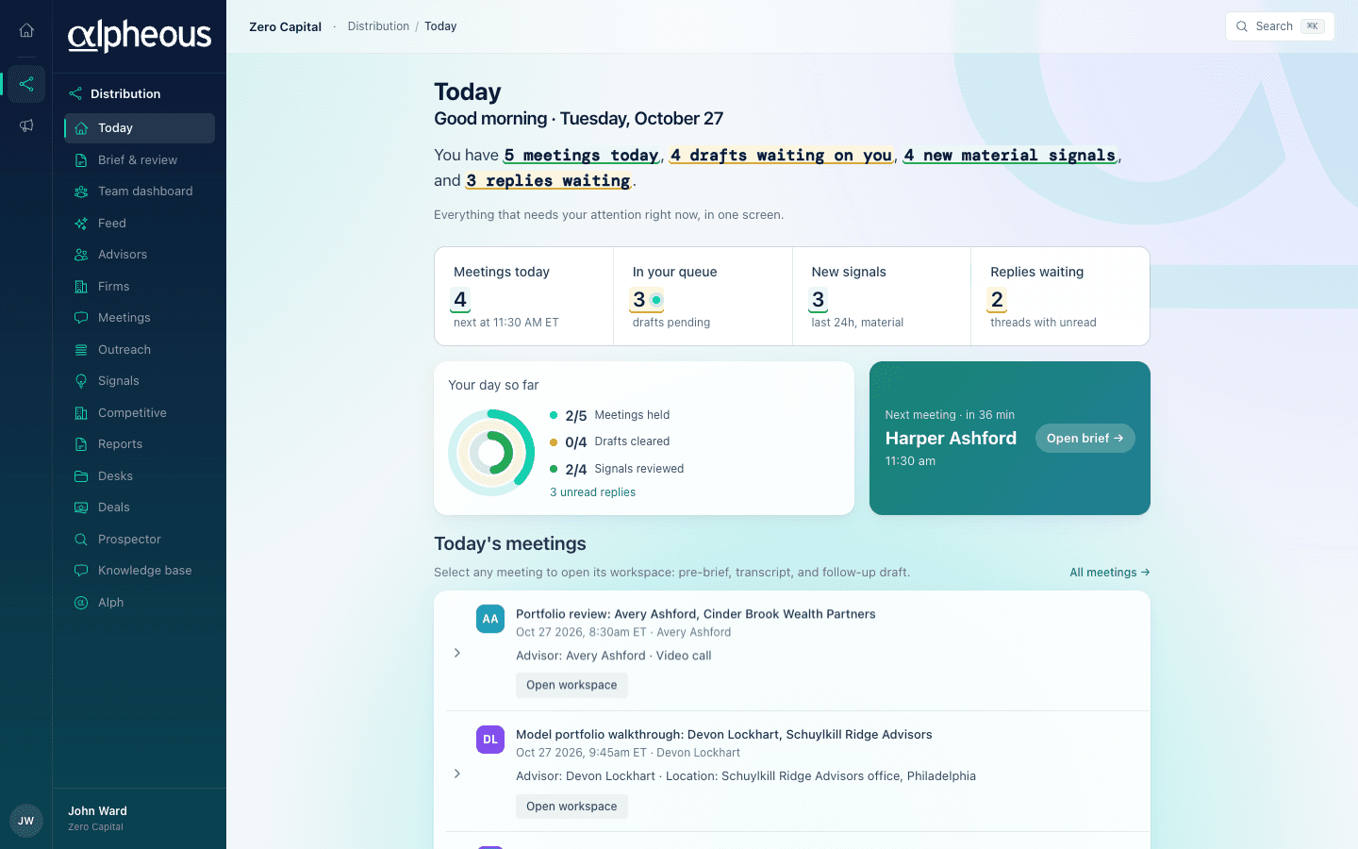Click the Firms building icon

(x=81, y=287)
